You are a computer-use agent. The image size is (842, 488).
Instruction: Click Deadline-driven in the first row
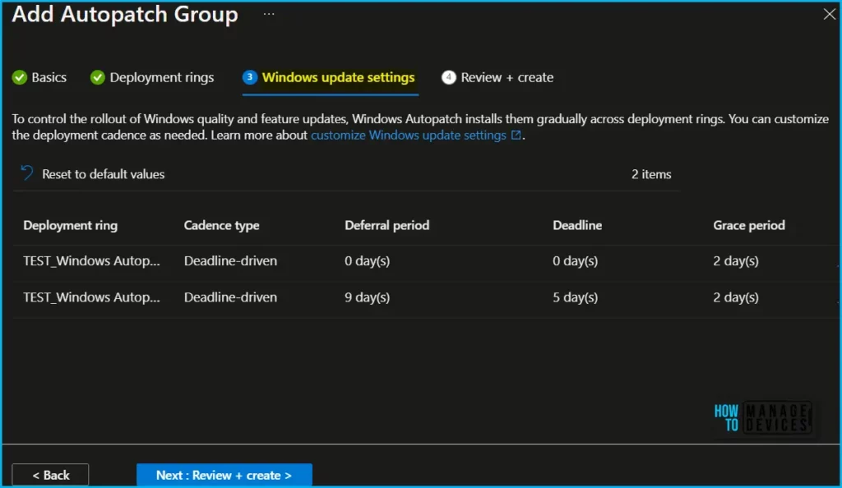[x=231, y=260]
